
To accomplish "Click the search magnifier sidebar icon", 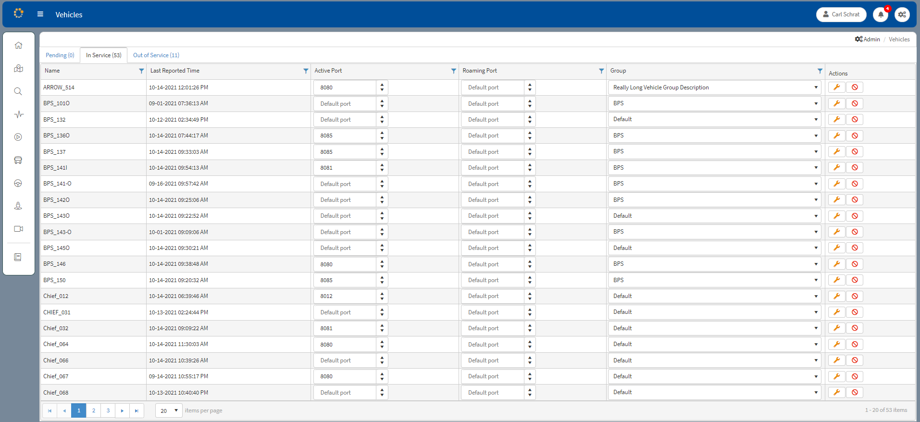I will tap(18, 91).
